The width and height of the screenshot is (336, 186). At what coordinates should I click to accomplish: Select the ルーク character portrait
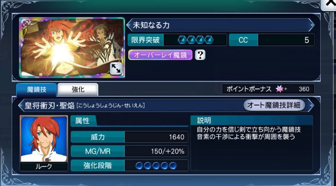point(44,143)
